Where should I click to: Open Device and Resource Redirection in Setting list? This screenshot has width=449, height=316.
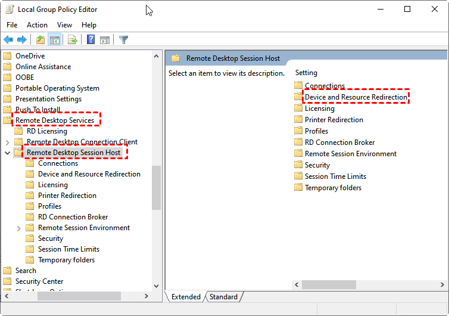tap(356, 97)
